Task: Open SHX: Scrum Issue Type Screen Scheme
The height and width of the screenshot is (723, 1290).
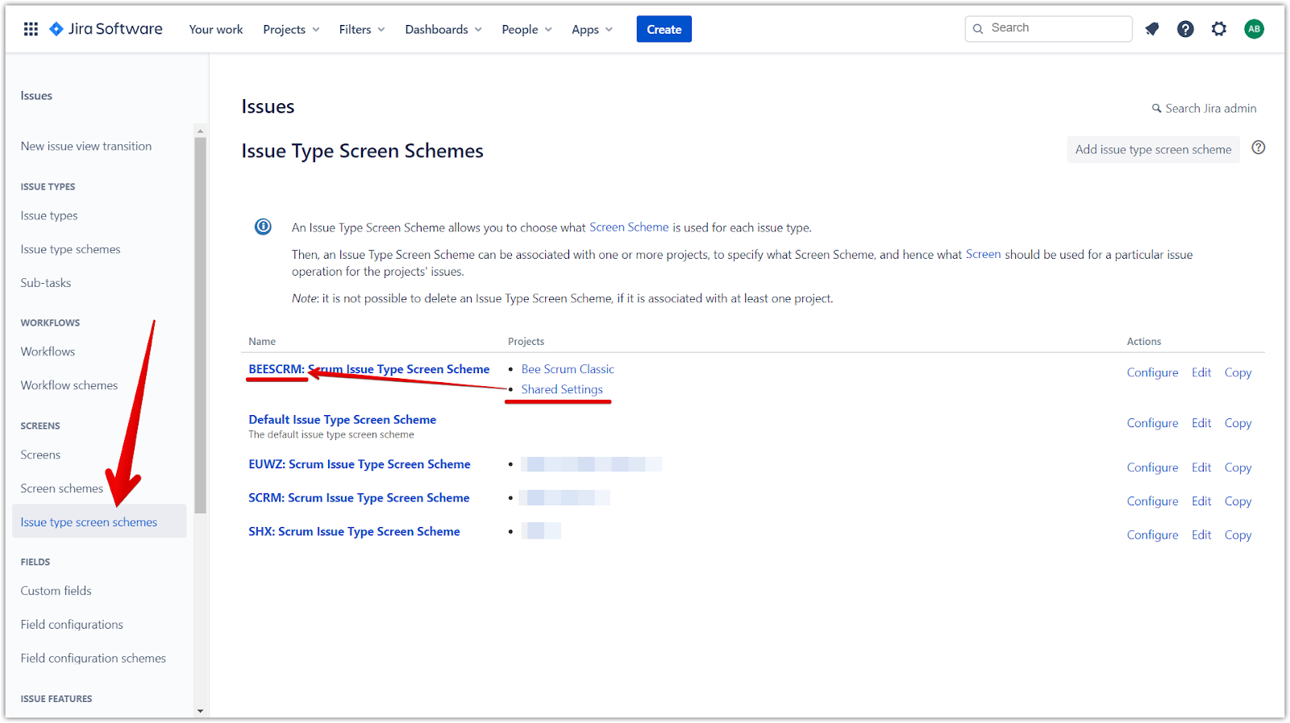Action: coord(354,532)
